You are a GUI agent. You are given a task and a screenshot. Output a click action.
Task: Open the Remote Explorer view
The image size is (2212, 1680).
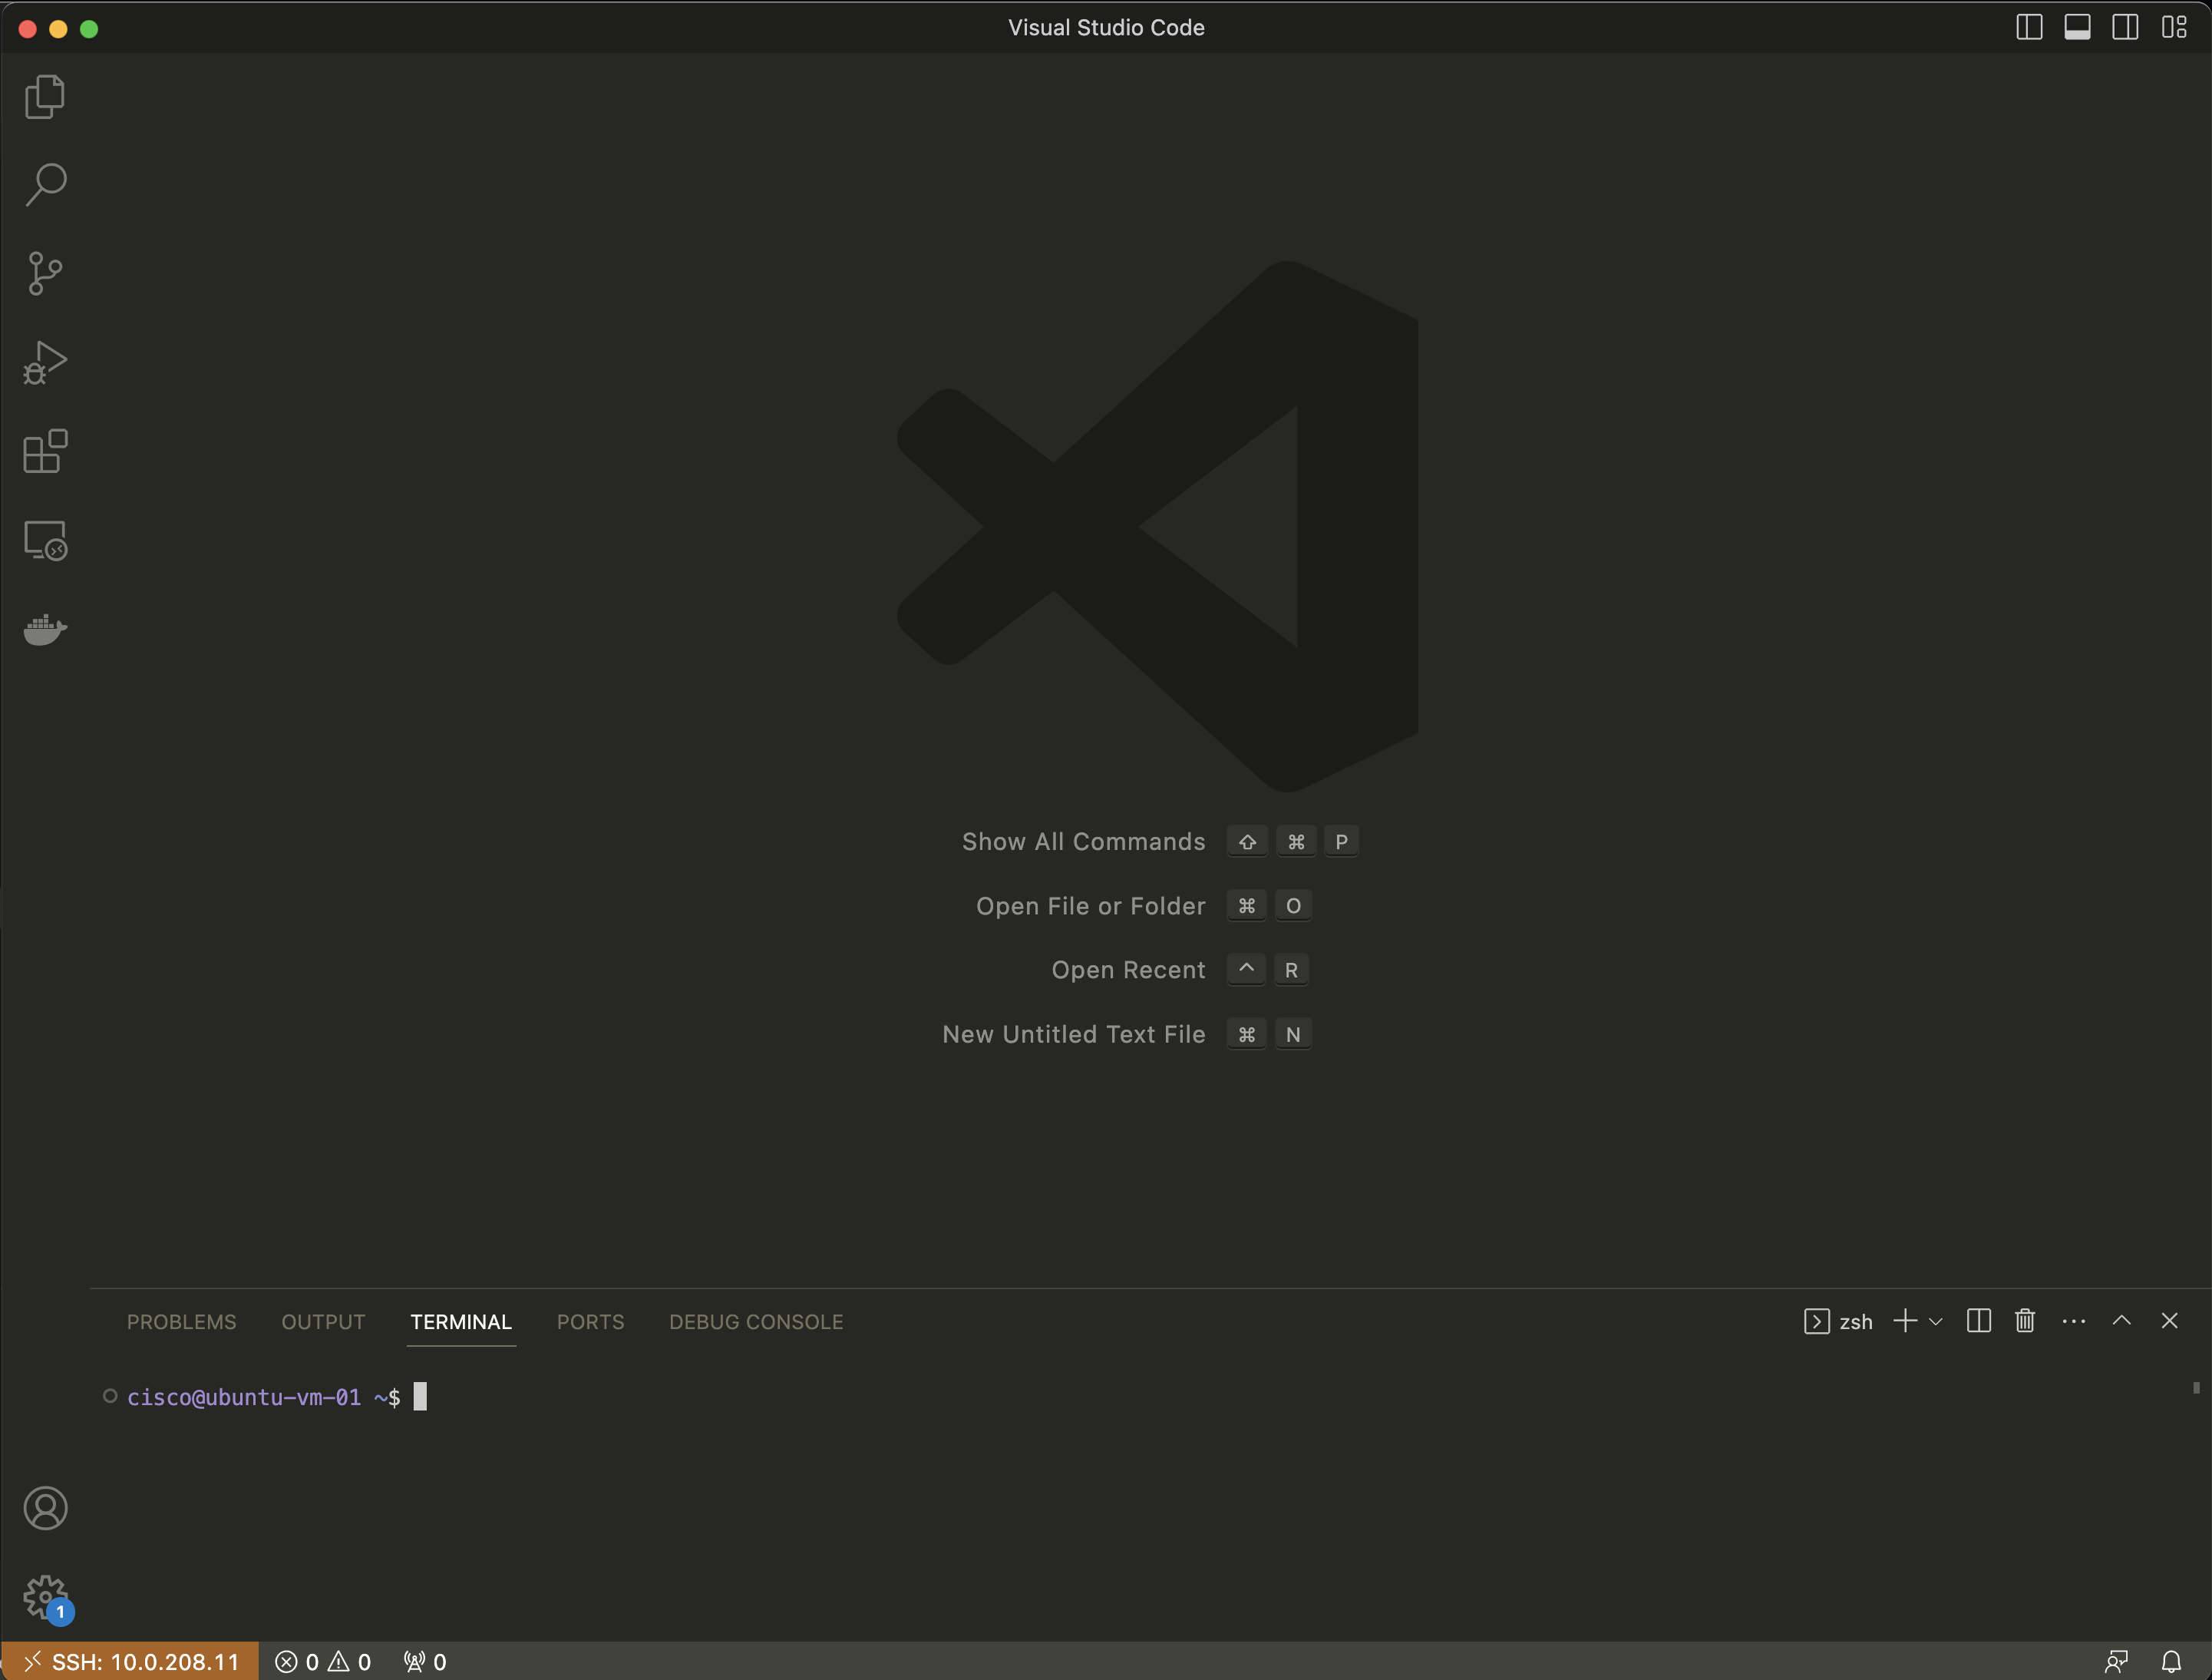pyautogui.click(x=45, y=541)
